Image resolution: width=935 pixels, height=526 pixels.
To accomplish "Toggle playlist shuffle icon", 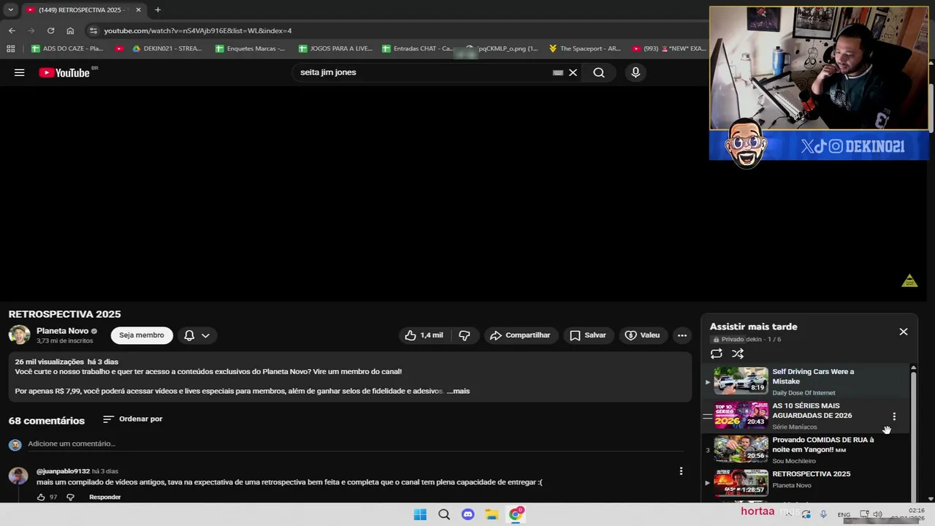I will (x=738, y=354).
